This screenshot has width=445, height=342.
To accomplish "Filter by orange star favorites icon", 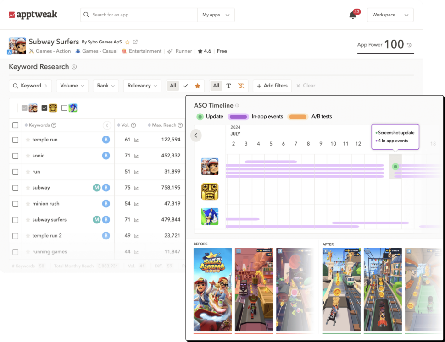I will coord(198,86).
